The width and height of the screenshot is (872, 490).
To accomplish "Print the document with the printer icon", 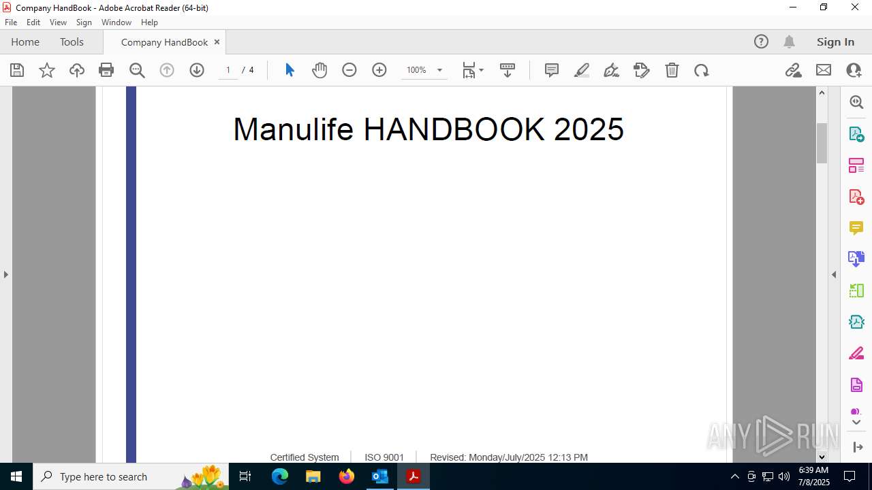I will pyautogui.click(x=106, y=70).
